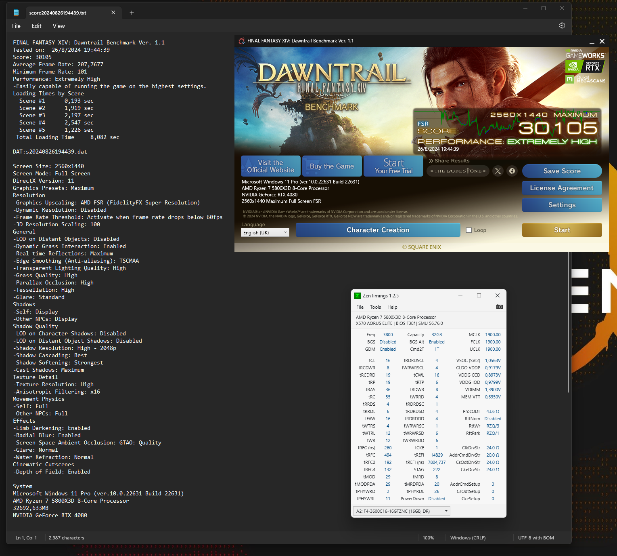Click Start Your Free Trial button

click(393, 166)
